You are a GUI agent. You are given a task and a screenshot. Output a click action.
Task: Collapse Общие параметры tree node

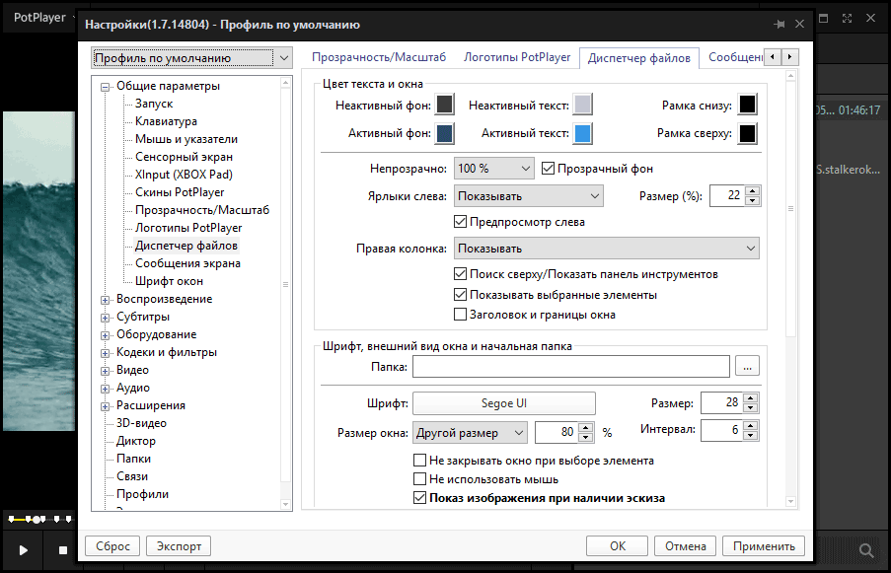click(x=105, y=87)
